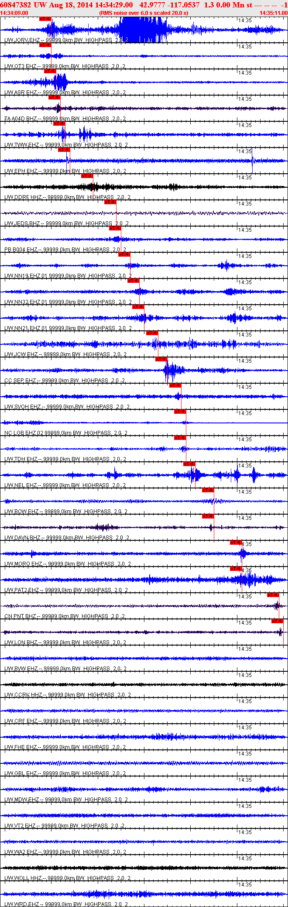Select the UW.TDH.EHZ station label
Screen dimensions: 288x907
(65, 459)
